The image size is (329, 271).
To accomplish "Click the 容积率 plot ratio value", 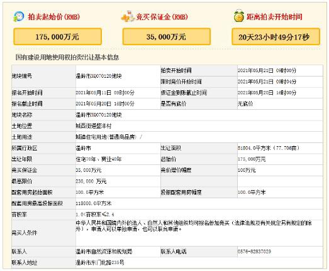I will pyautogui.click(x=95, y=215).
